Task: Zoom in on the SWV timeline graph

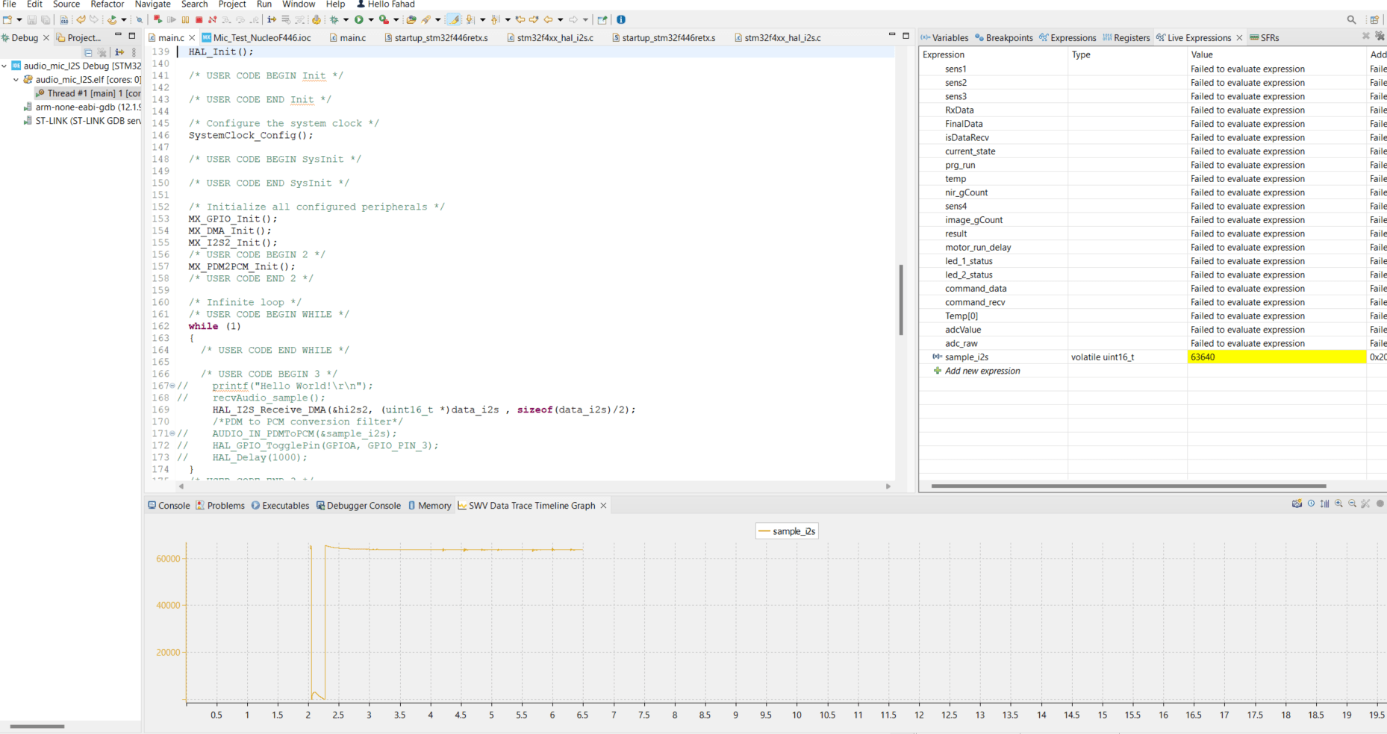Action: tap(1338, 504)
